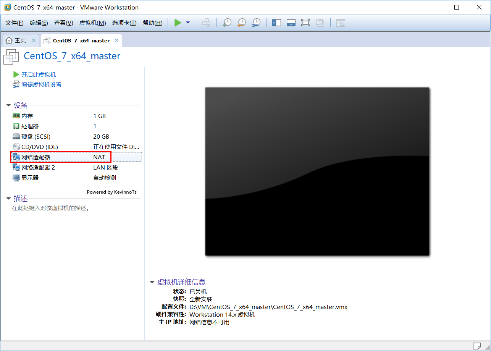This screenshot has height=351, width=491.
Task: Toggle the library sidebar view icon
Action: pos(276,23)
